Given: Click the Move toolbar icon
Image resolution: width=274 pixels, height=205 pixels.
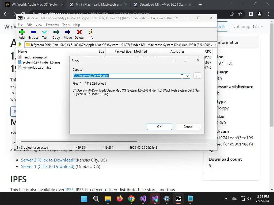Looking at the screenshot, I should [x=68, y=34].
